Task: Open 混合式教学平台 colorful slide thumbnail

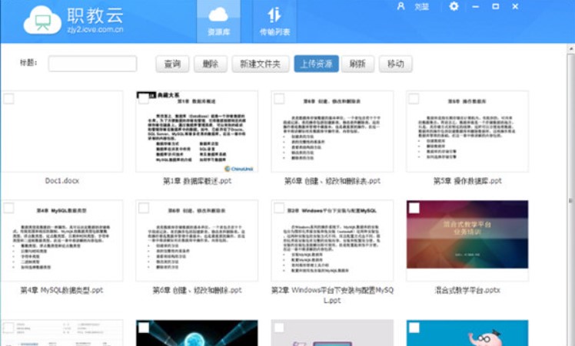Action: 467,234
